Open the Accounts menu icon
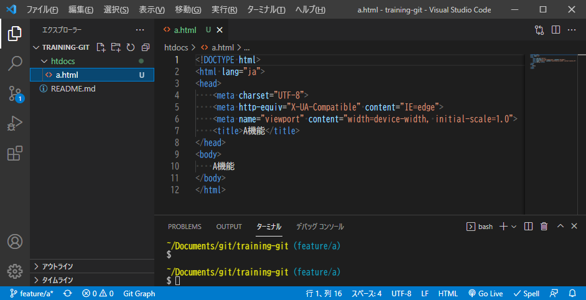This screenshot has height=300, width=586. pyautogui.click(x=15, y=241)
